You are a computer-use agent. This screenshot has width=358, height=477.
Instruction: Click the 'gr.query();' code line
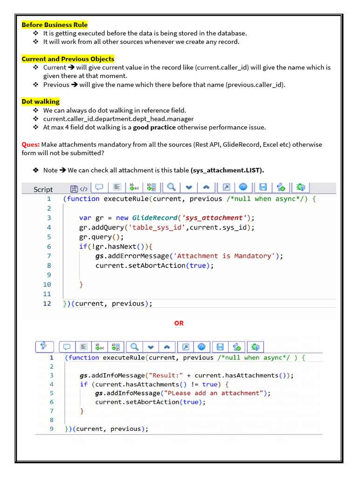click(x=101, y=237)
